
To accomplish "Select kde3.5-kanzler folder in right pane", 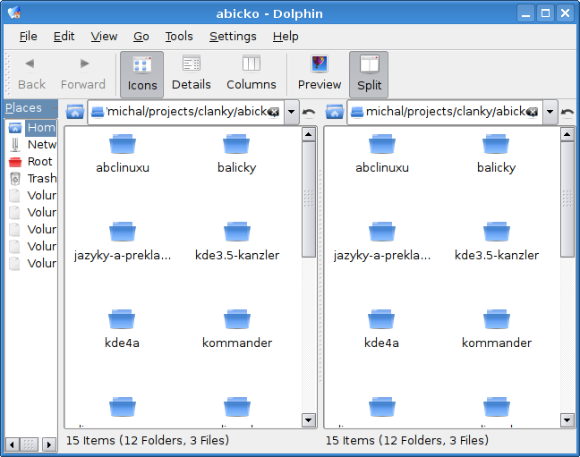I will (497, 241).
